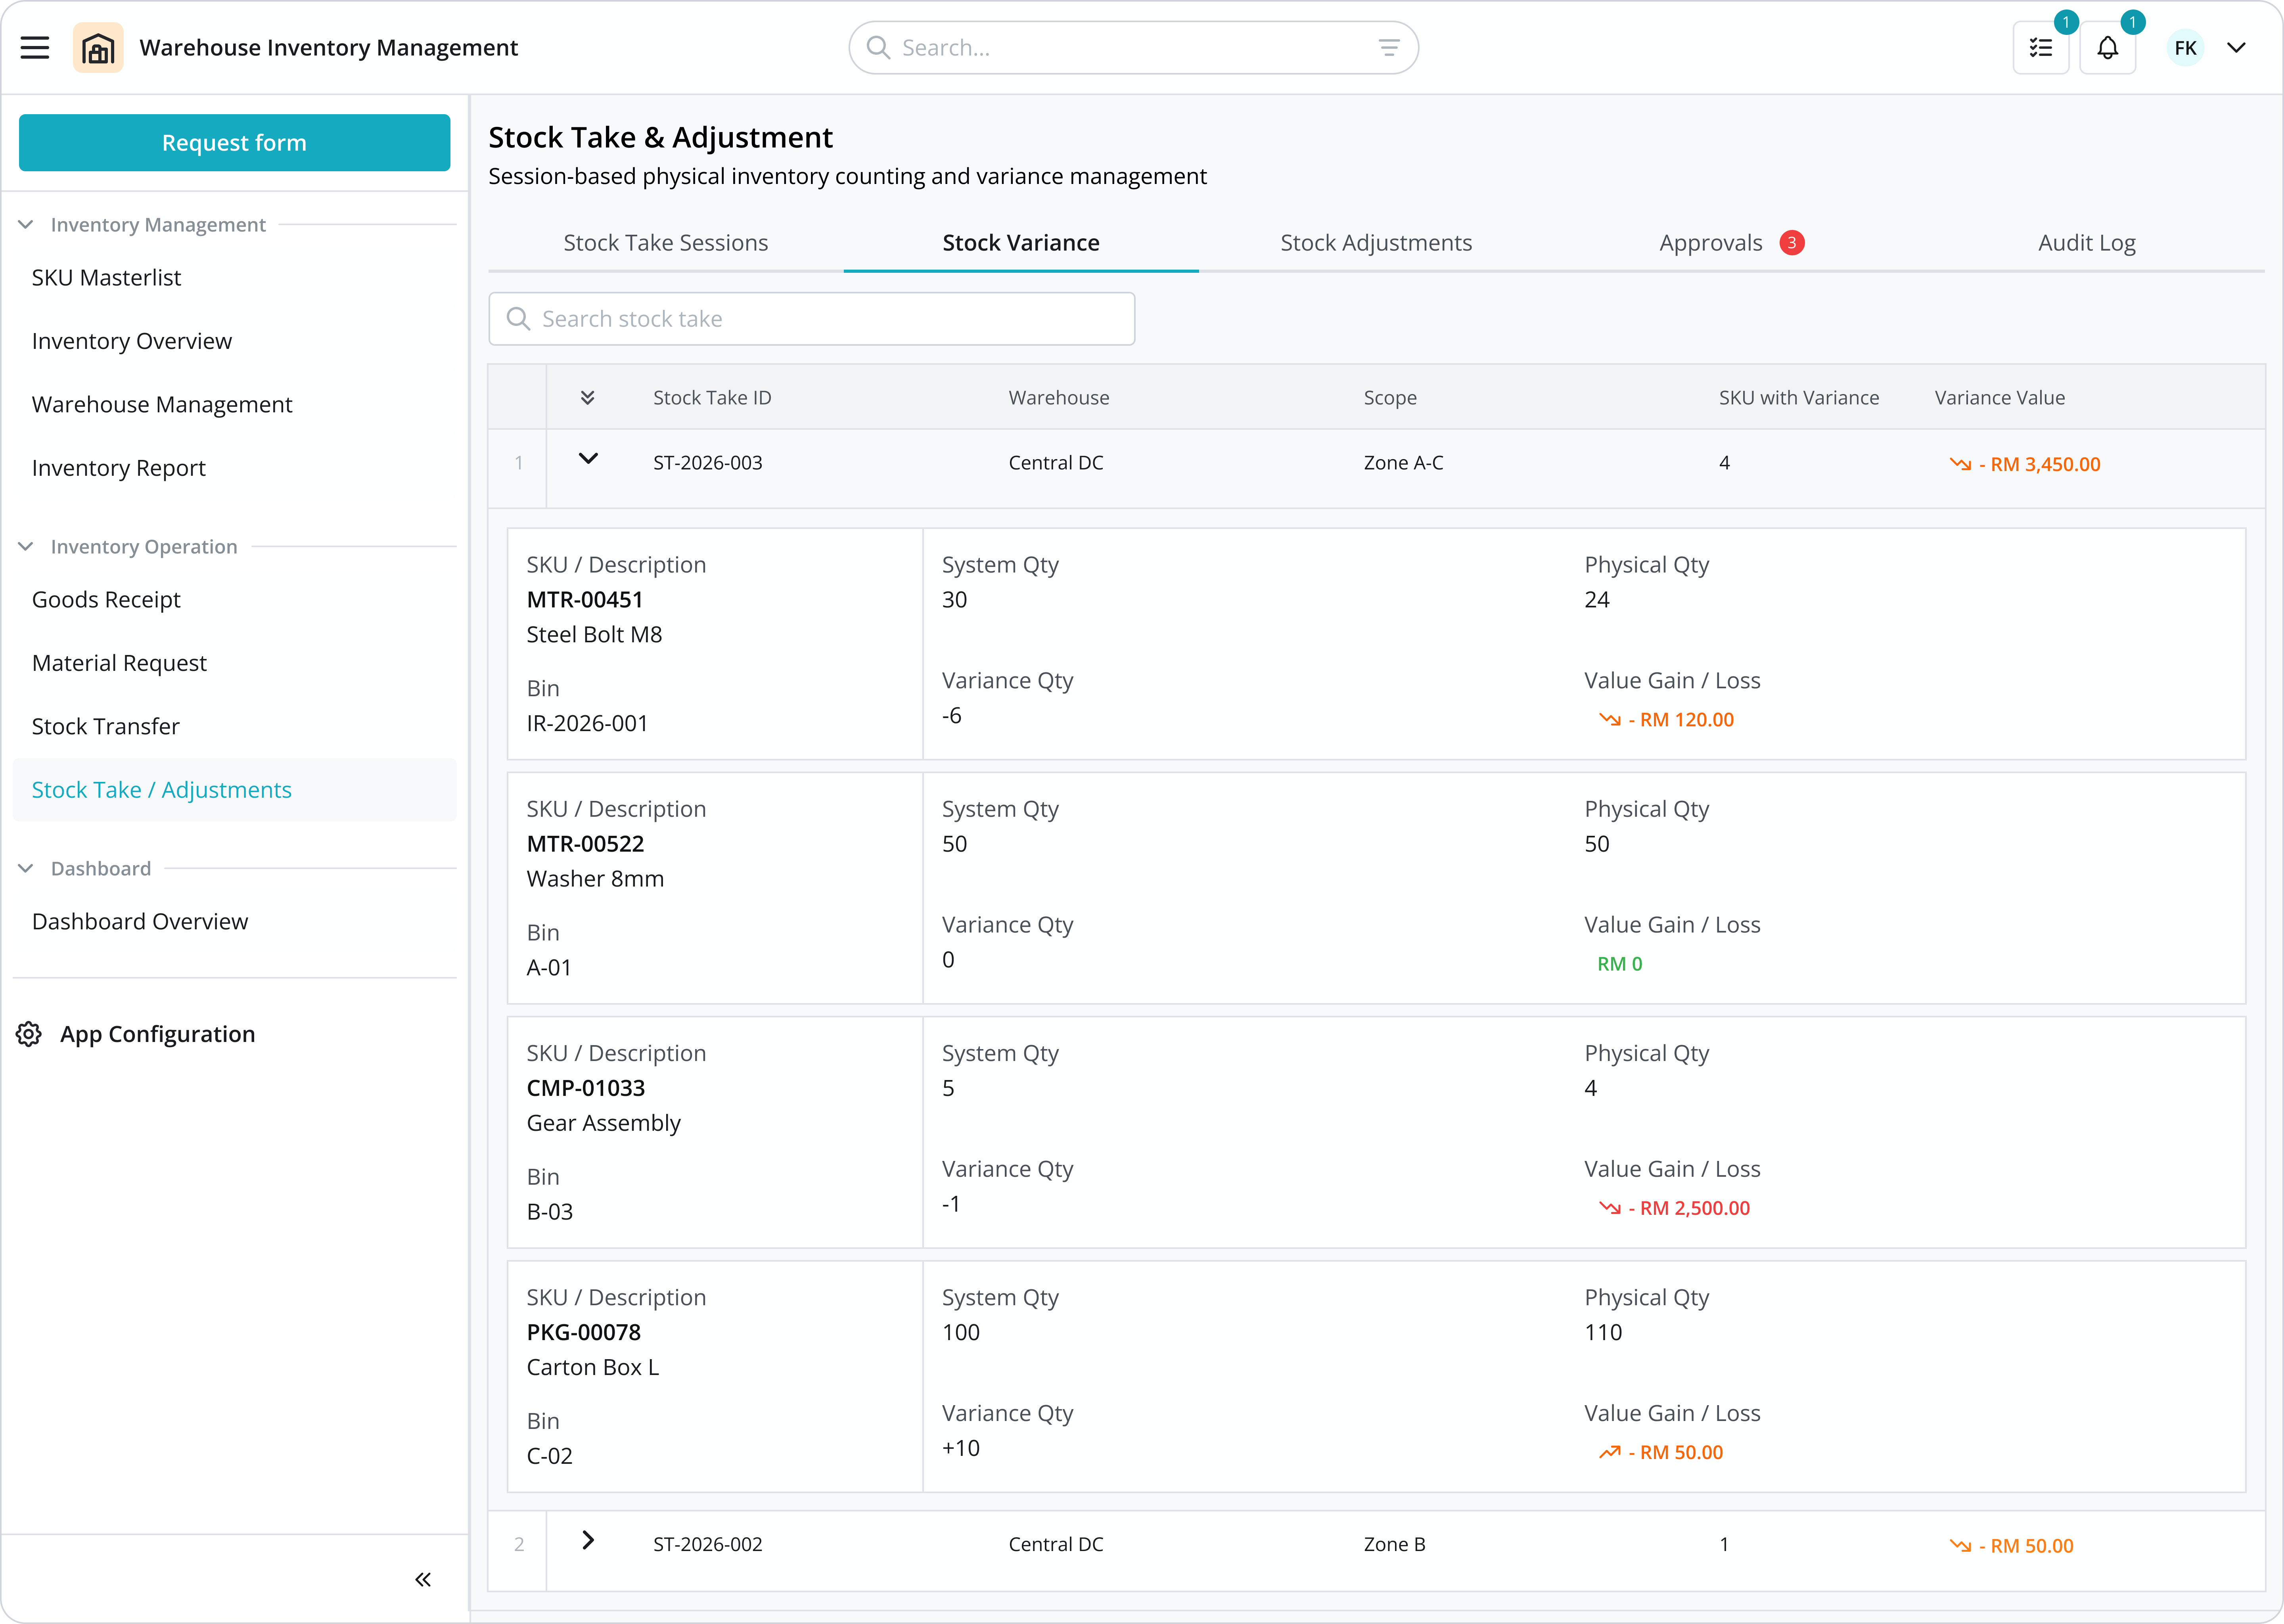The height and width of the screenshot is (1624, 2284).
Task: Collapse sidebar with double-chevron icon
Action: [x=423, y=1579]
